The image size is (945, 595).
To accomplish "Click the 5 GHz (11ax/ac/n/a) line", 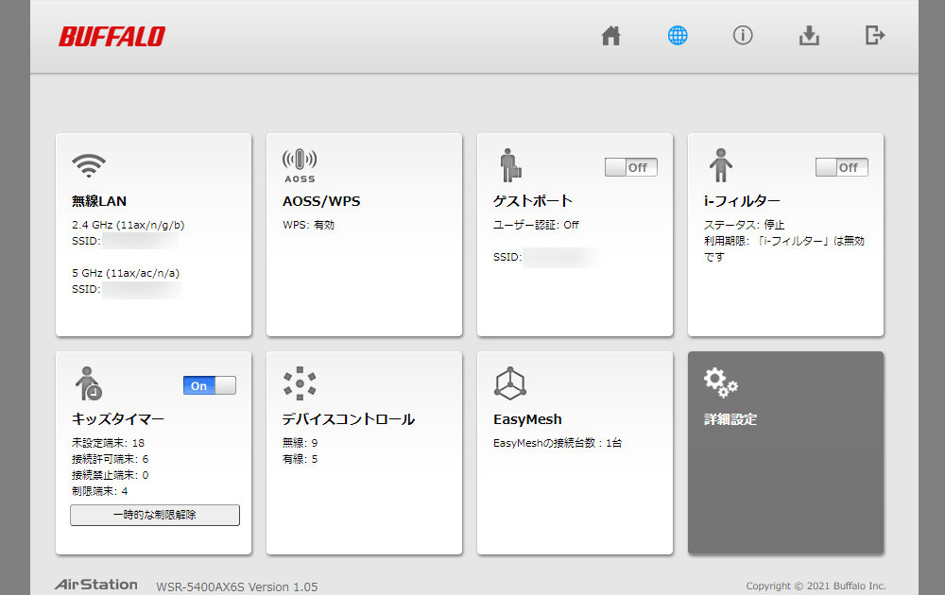I will coord(126,273).
